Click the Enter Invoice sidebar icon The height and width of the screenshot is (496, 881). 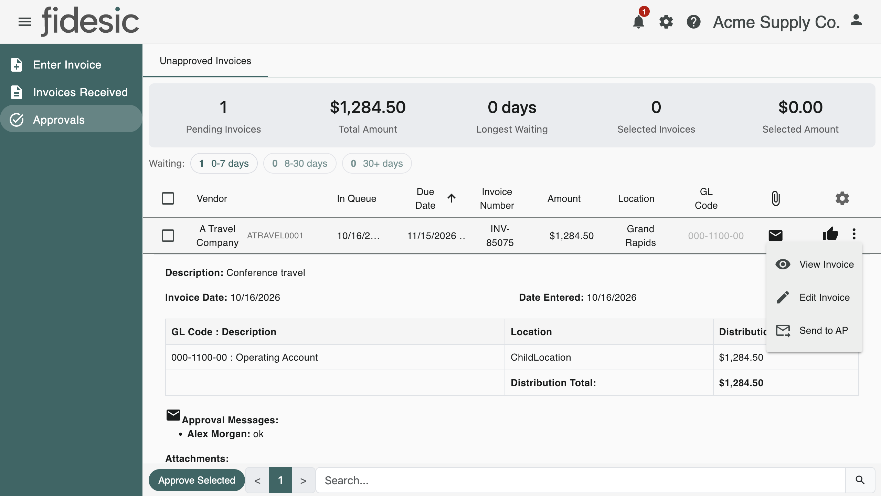[17, 65]
